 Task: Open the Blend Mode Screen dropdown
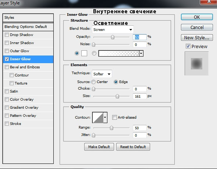point(113,29)
